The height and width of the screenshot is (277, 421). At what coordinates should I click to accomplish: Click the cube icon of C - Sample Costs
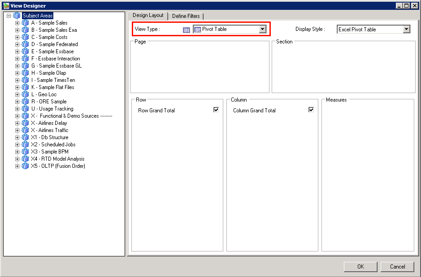coord(25,37)
